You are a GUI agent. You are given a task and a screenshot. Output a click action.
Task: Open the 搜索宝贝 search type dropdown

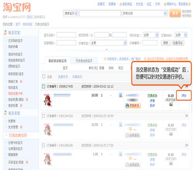point(71,13)
